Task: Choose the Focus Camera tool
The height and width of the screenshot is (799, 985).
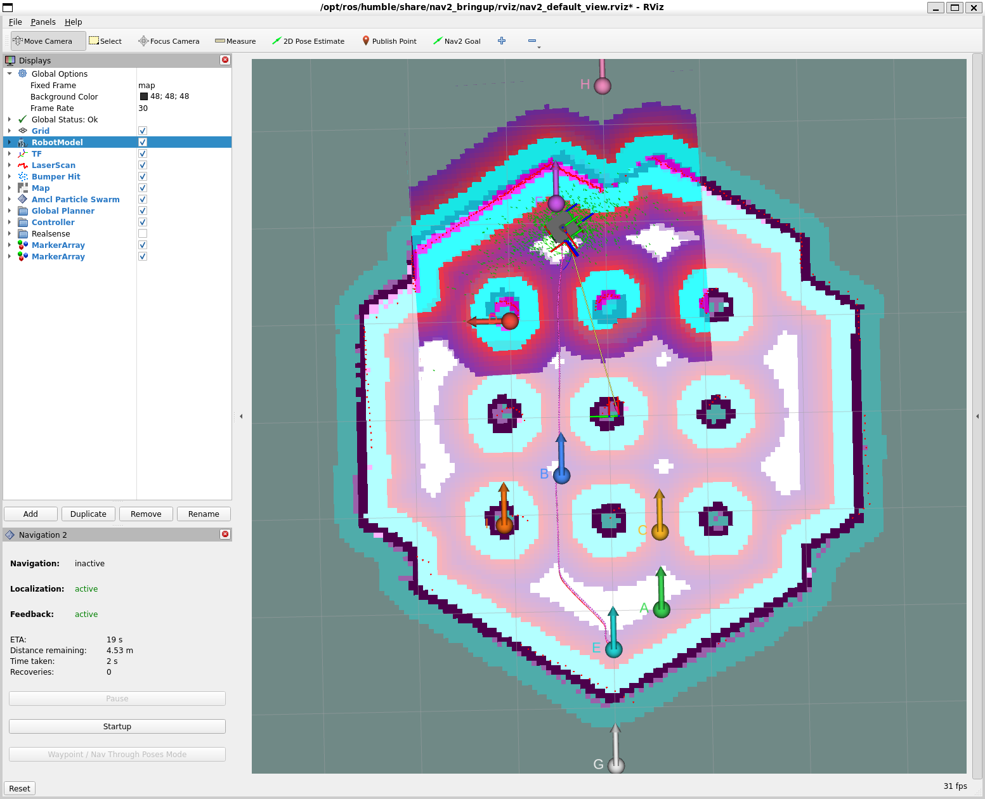Action: tap(169, 41)
